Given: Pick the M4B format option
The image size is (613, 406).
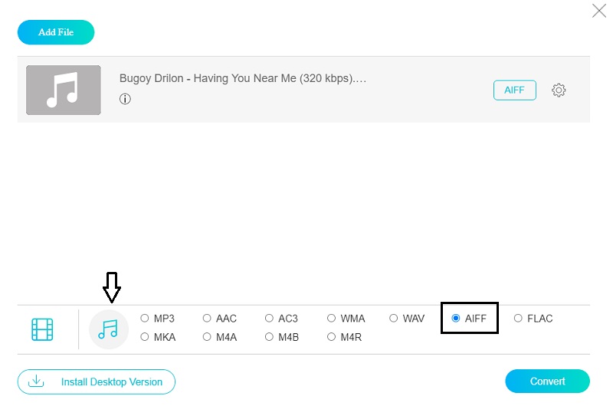Looking at the screenshot, I should pyautogui.click(x=269, y=337).
